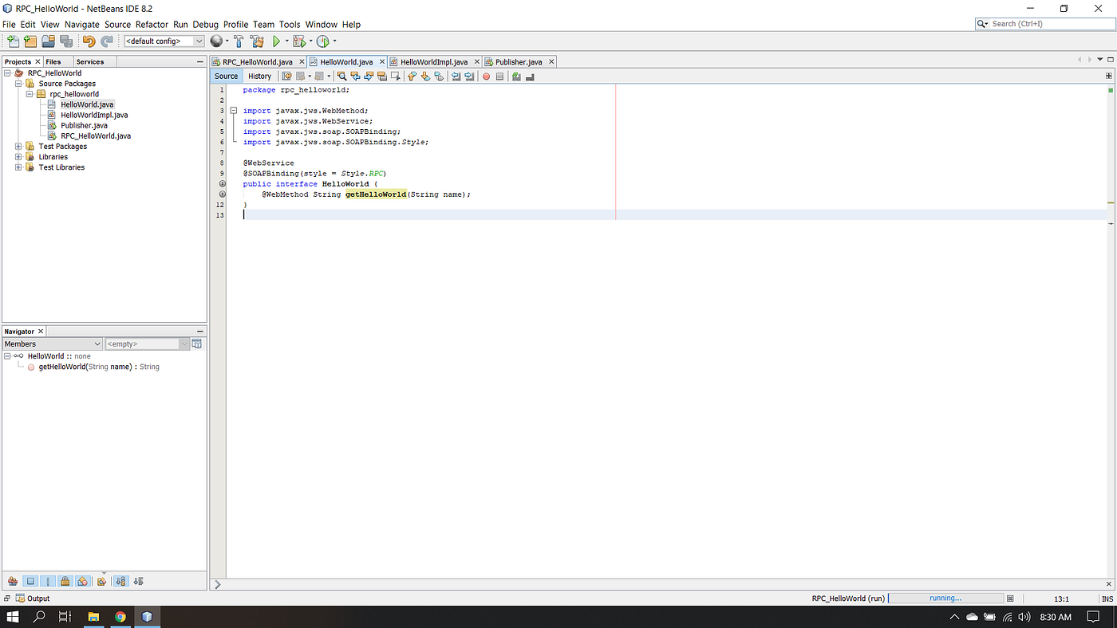Viewport: 1117px width, 628px height.
Task: Select HelloWorldImpl.java in Projects tree
Action: click(94, 115)
